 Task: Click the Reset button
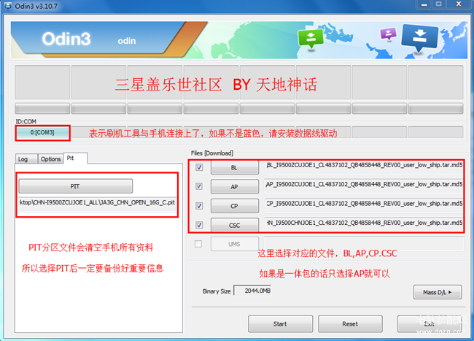[350, 323]
